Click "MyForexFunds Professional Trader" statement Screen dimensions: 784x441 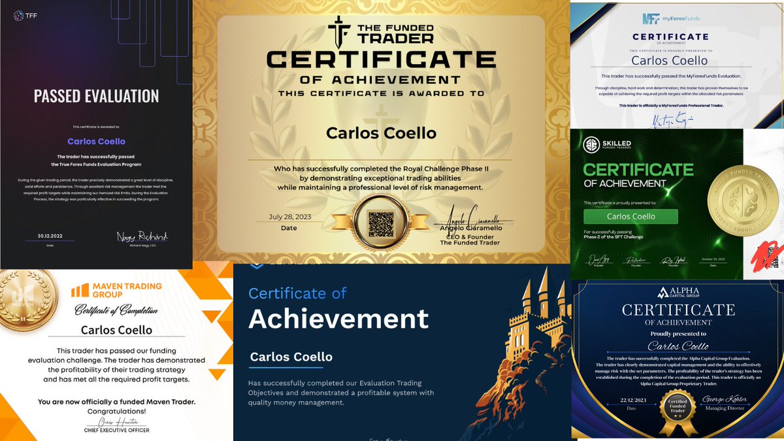coord(670,106)
